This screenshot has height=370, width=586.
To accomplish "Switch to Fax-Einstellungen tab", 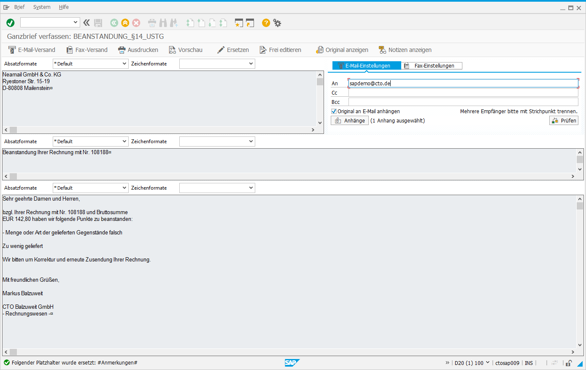I will tap(432, 66).
